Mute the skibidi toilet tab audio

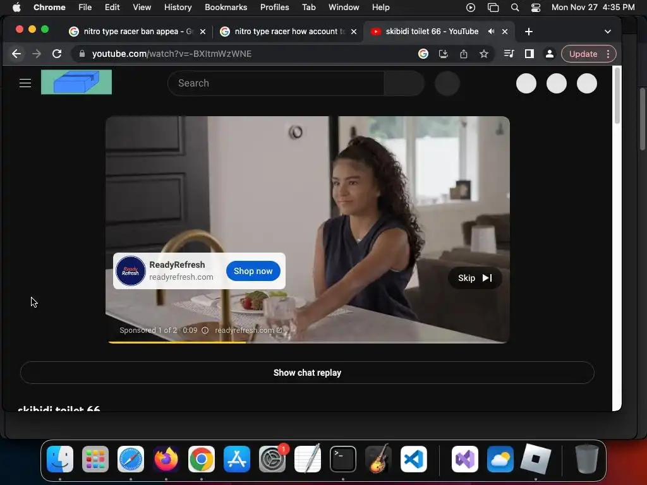[x=491, y=32]
